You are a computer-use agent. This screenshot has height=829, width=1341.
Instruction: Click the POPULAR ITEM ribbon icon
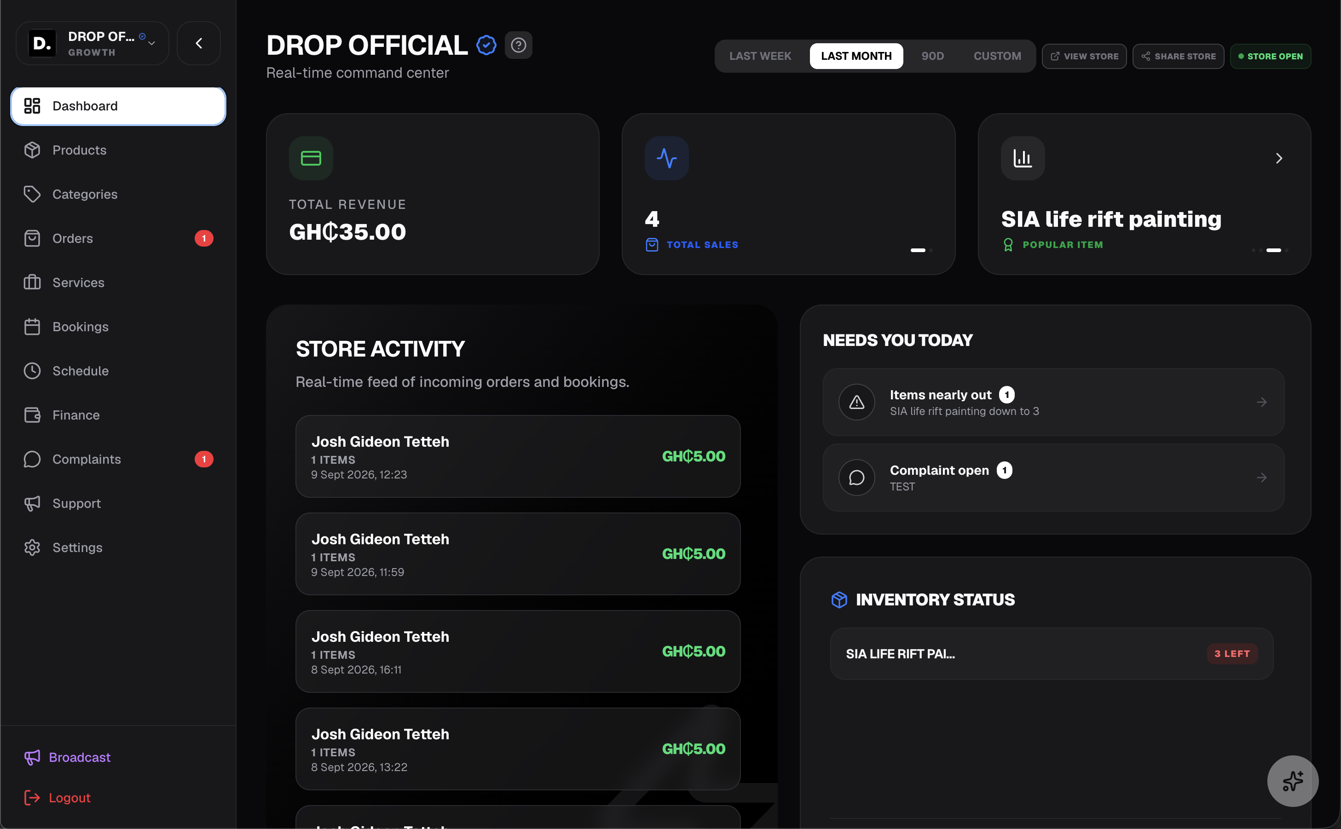point(1008,245)
